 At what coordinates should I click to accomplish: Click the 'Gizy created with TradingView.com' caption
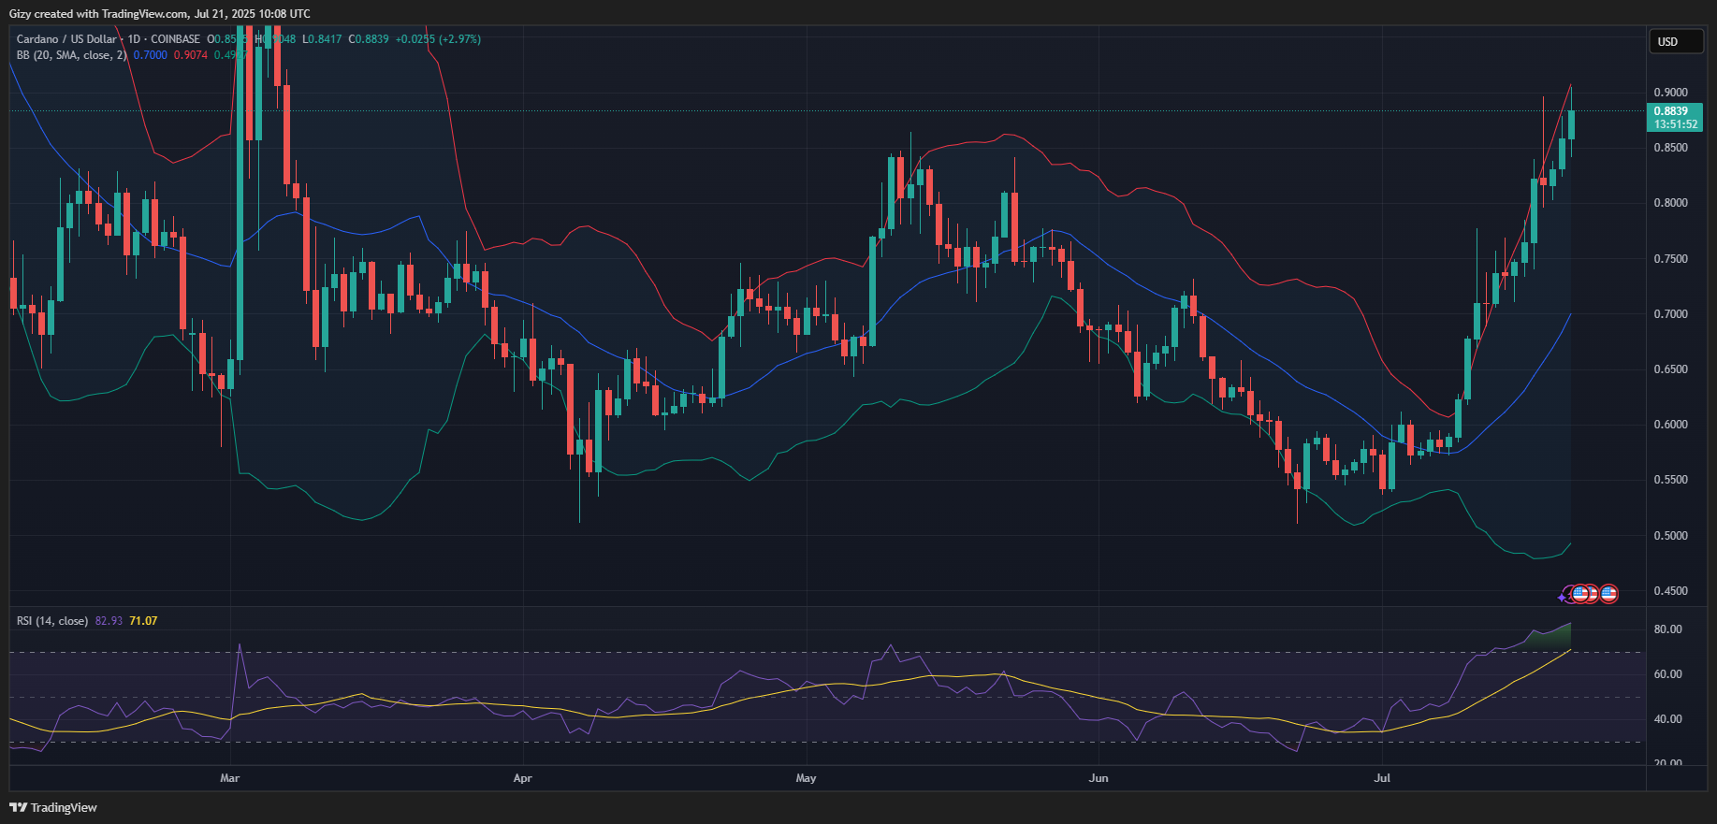coord(99,14)
